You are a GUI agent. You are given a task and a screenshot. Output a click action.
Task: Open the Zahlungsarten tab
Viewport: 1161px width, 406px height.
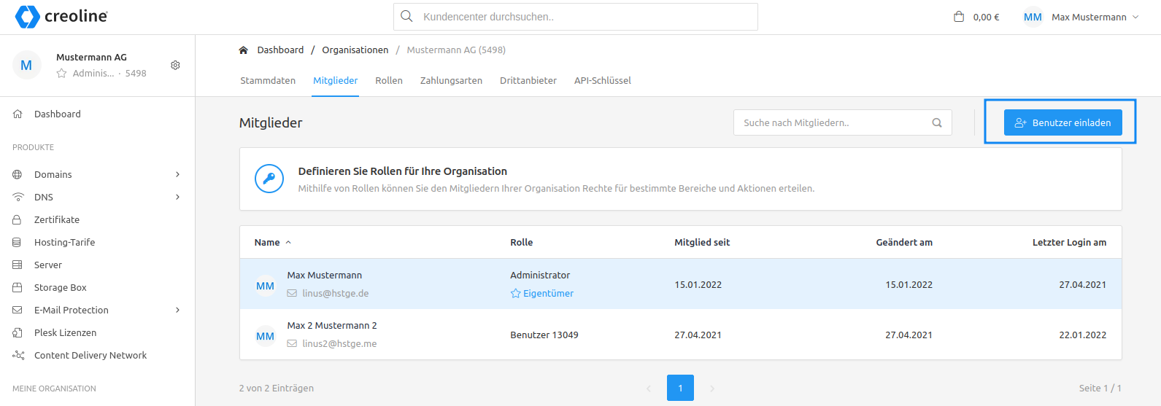[x=451, y=80]
